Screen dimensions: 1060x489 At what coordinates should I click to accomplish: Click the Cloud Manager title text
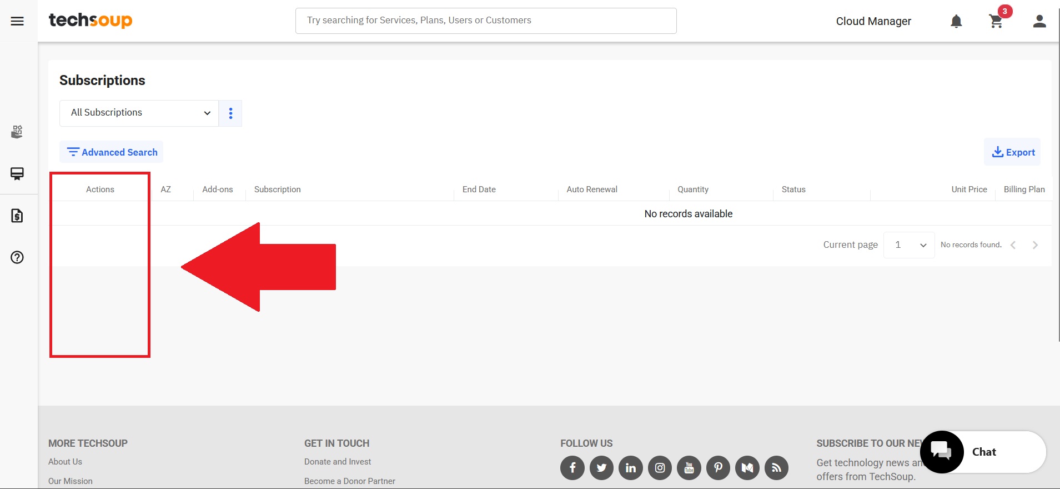[873, 21]
